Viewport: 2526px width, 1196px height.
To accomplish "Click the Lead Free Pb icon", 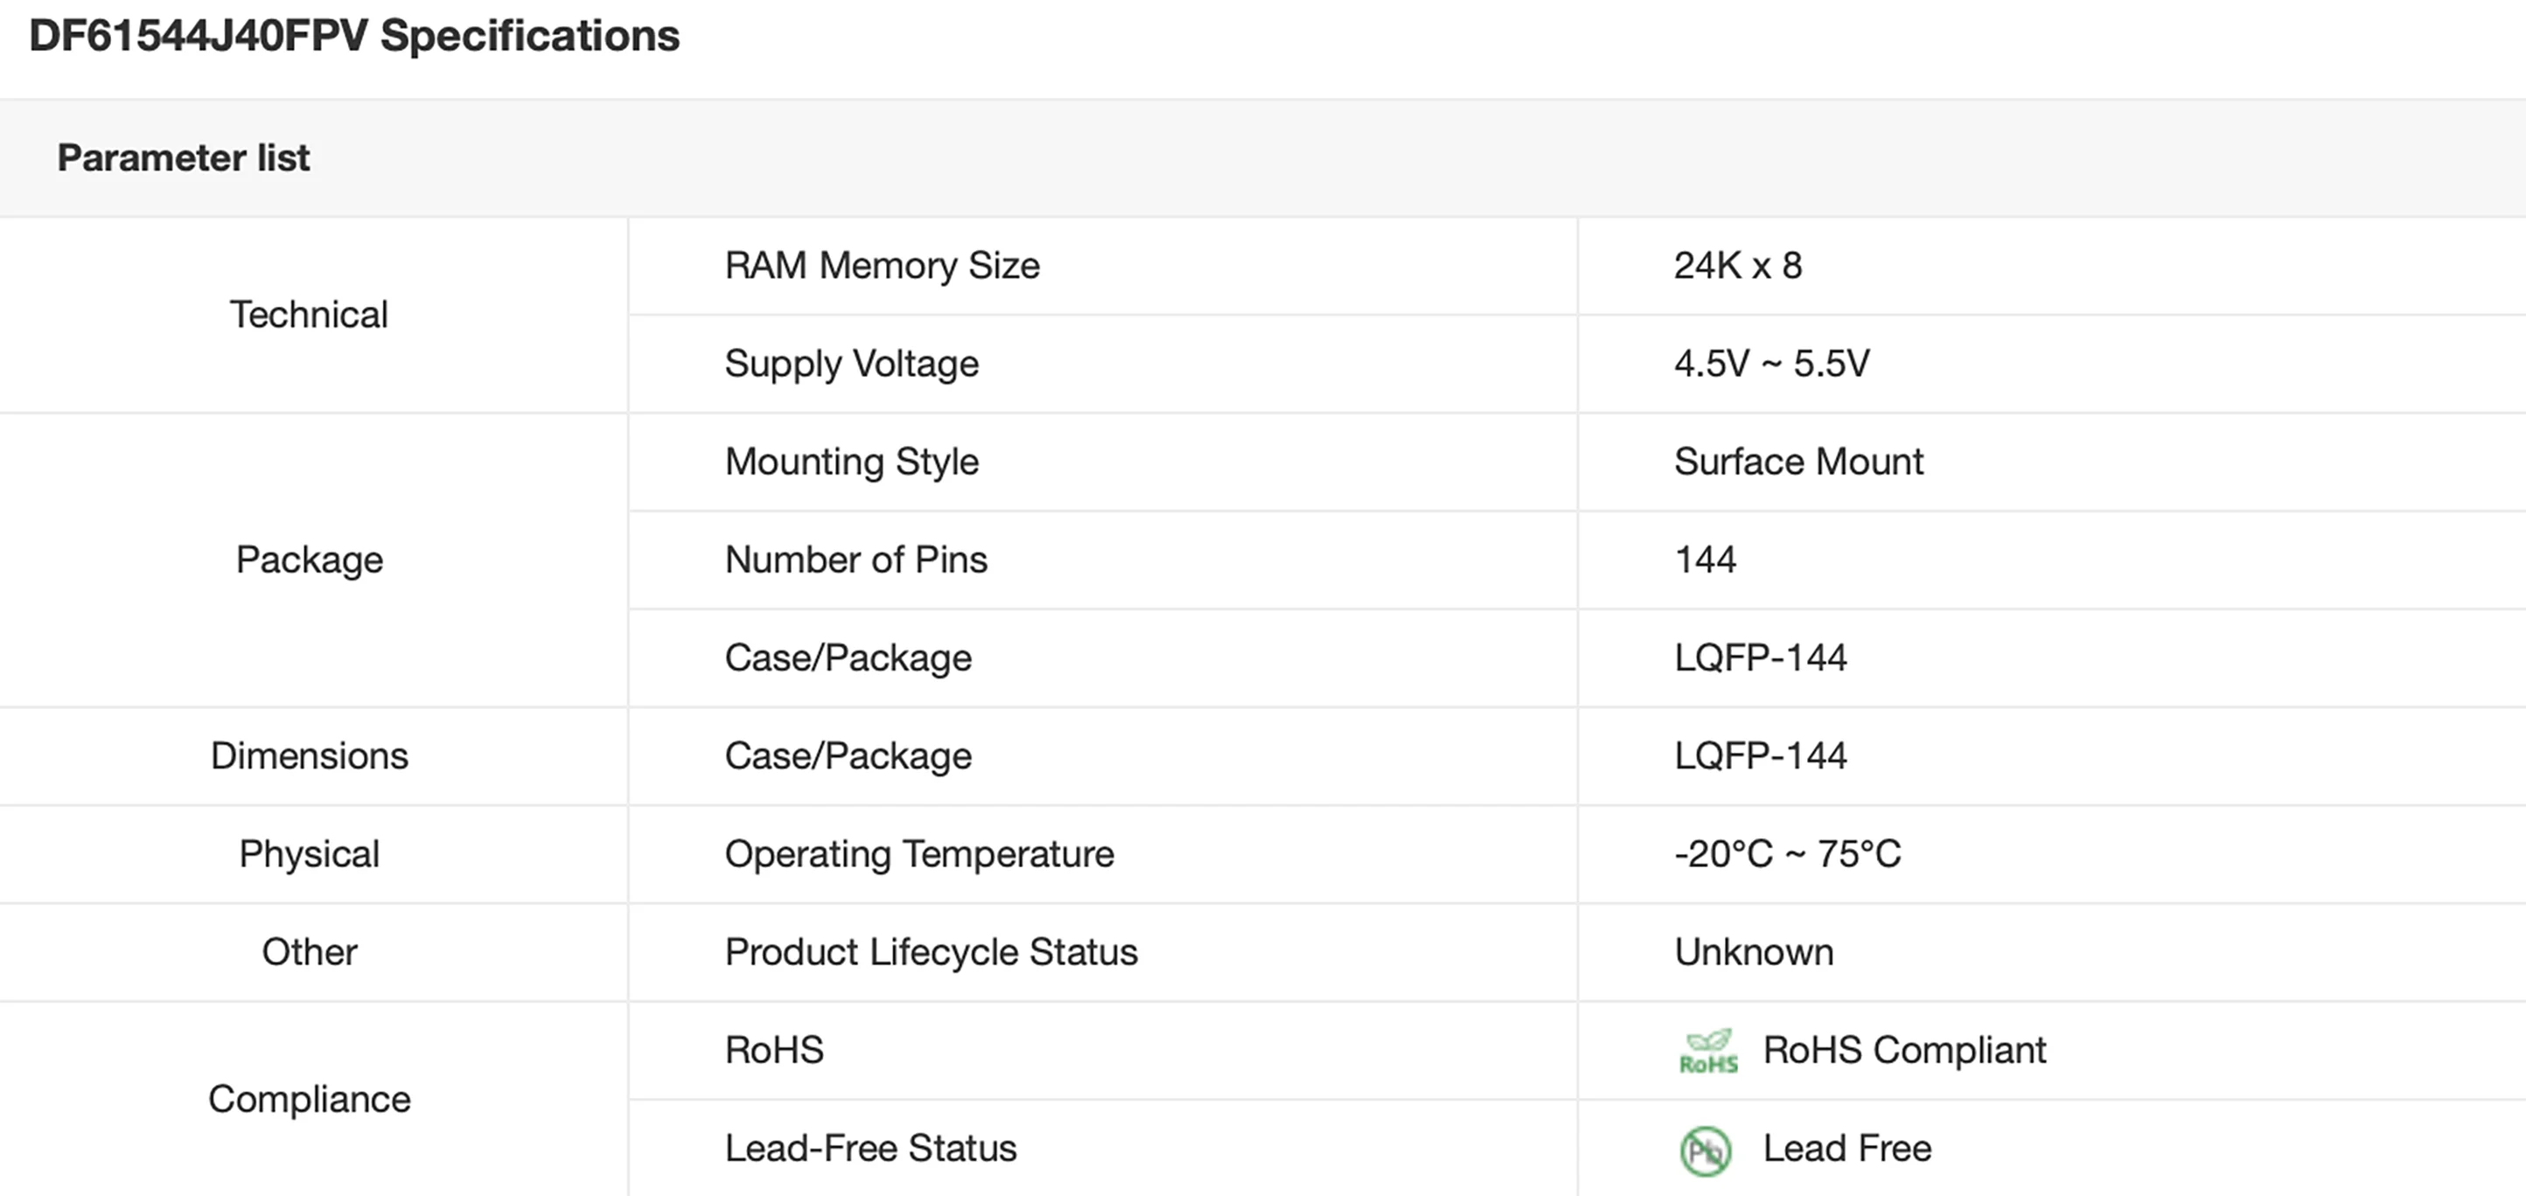I will (x=1706, y=1150).
